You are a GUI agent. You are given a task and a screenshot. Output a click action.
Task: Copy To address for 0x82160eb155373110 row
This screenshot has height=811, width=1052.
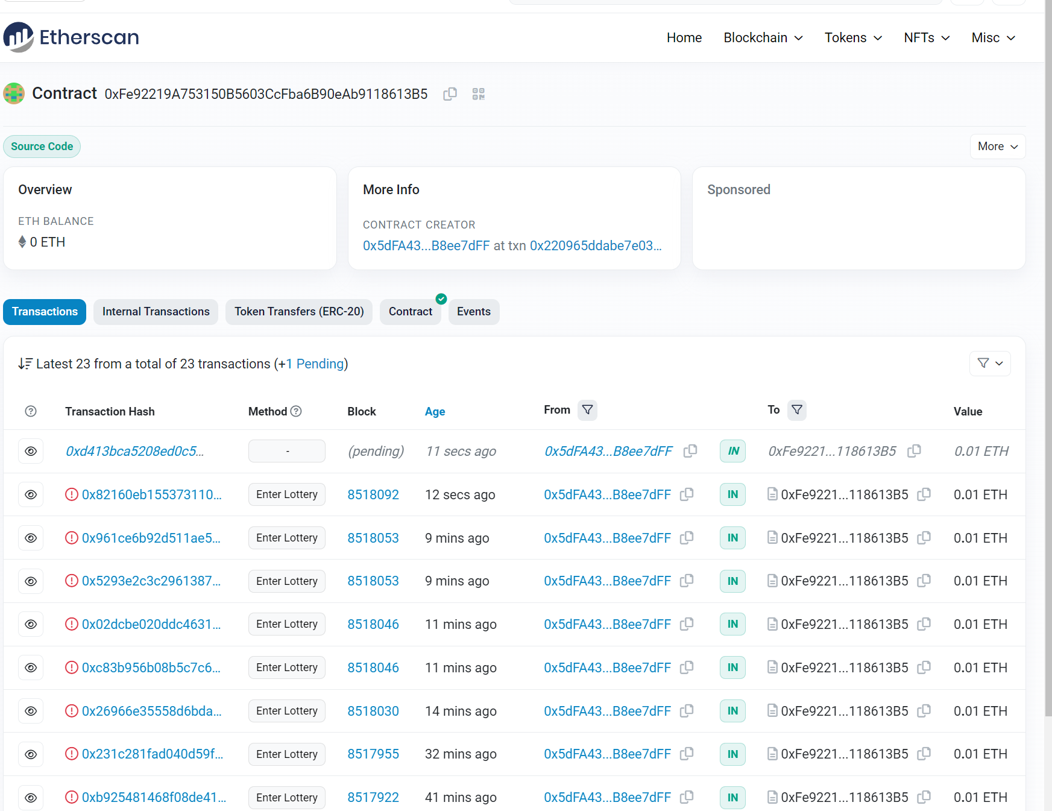pyautogui.click(x=924, y=494)
